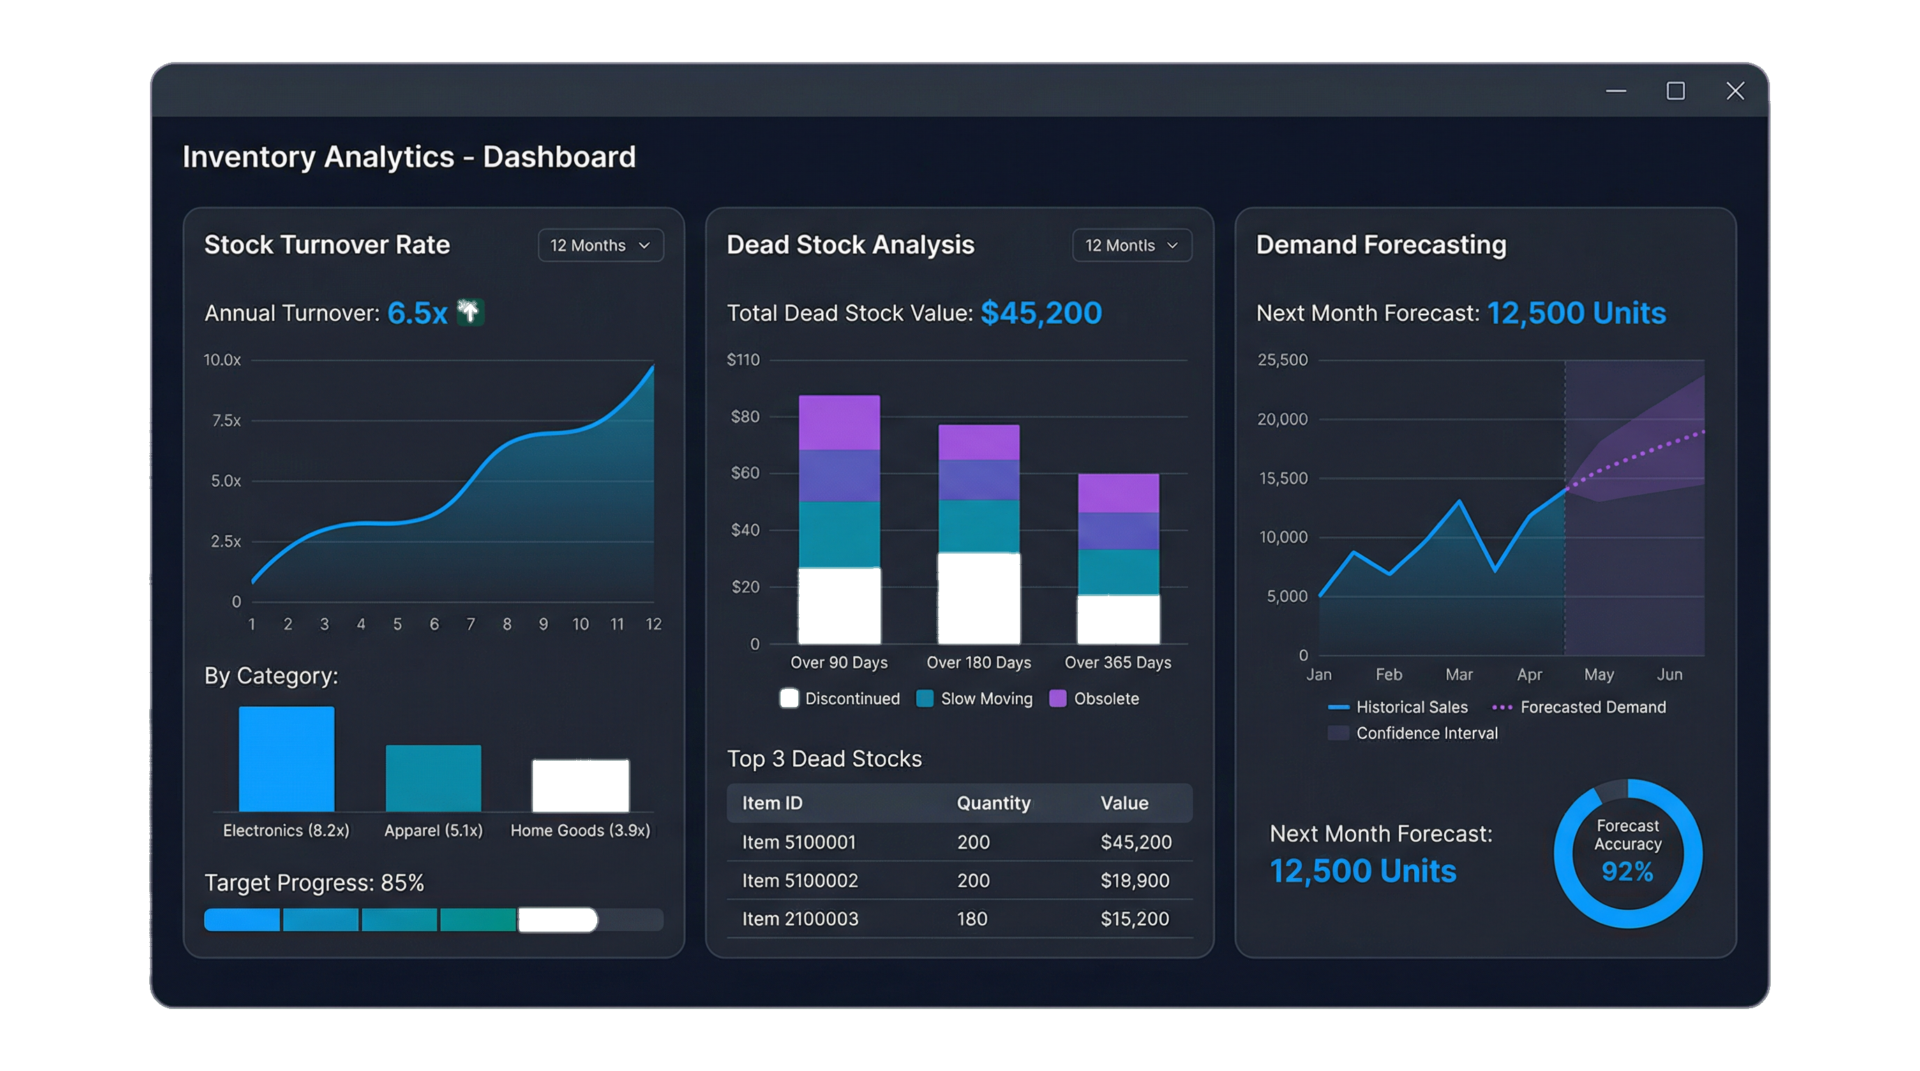The height and width of the screenshot is (1071, 1920).
Task: Toggle the Slow Moving series visibility
Action: (973, 699)
